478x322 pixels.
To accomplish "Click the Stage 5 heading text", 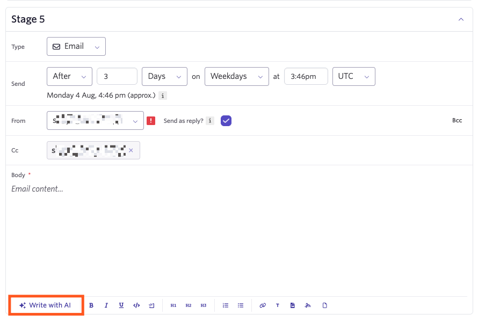I will click(x=28, y=19).
